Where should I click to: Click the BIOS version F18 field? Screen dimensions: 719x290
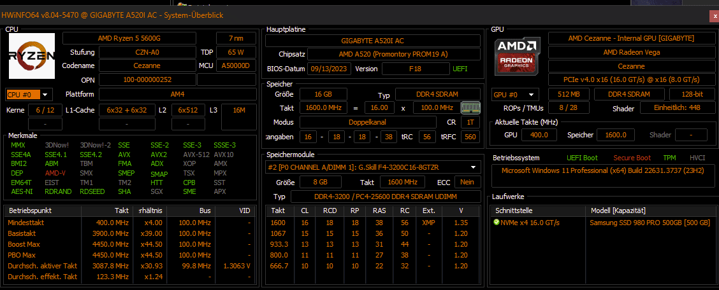pos(416,69)
